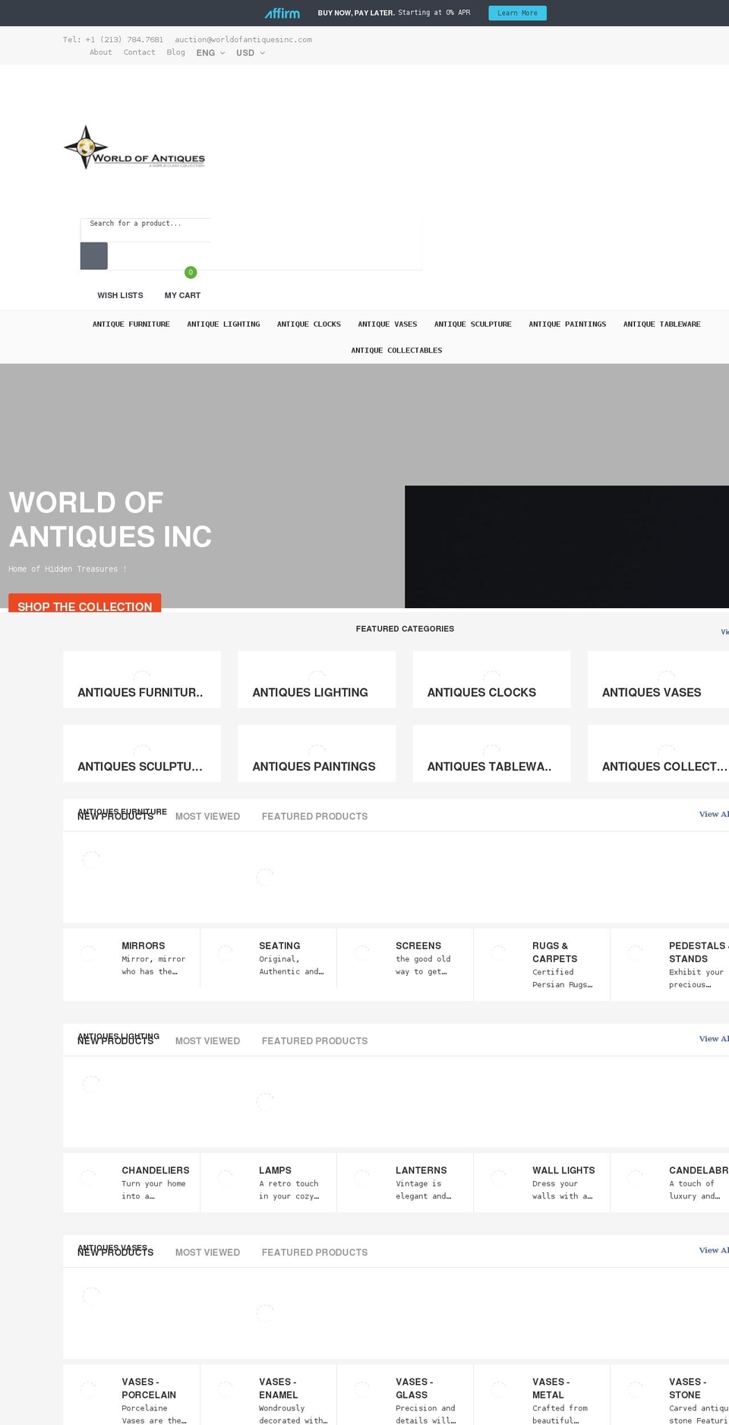Image resolution: width=729 pixels, height=1425 pixels.
Task: Open the About page link
Action: [x=101, y=52]
